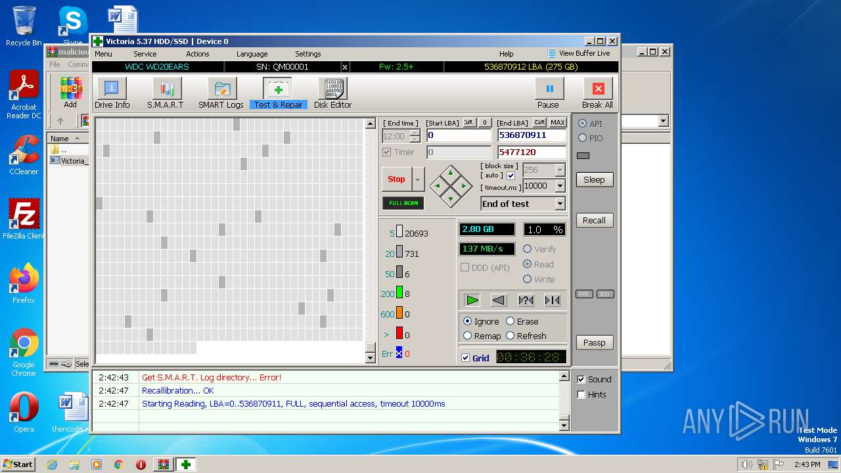Image resolution: width=841 pixels, height=473 pixels.
Task: Click the down arrow on the navigation diamond
Action: (x=451, y=199)
